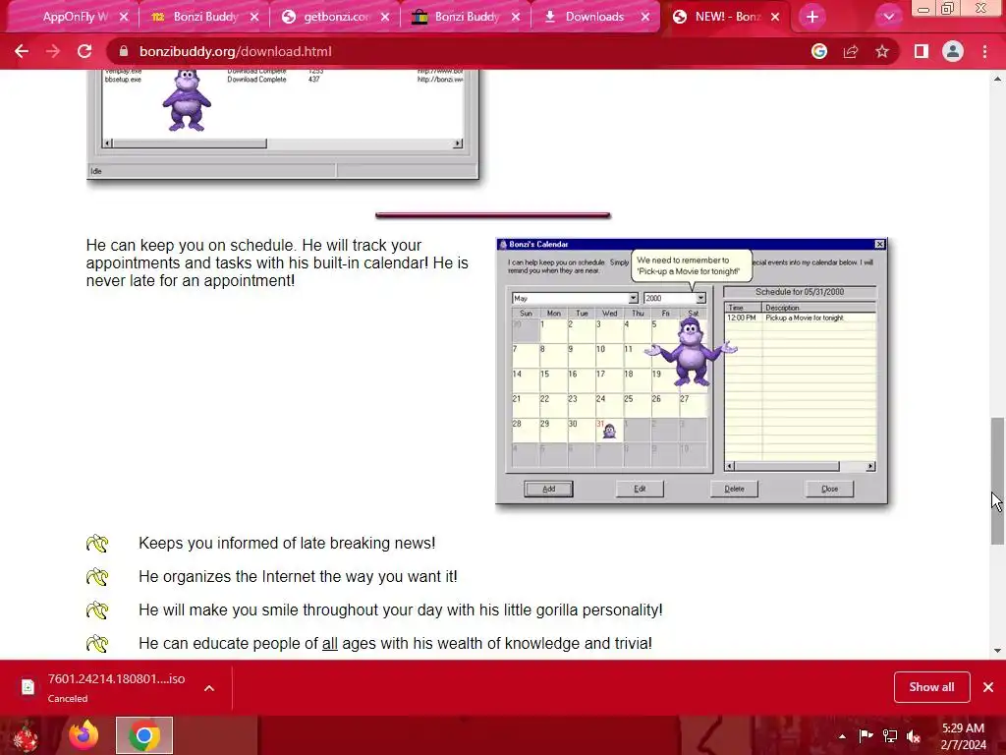Viewport: 1006px width, 755px height.
Task: Click the Edit button in Bonzi's Calendar
Action: click(640, 489)
